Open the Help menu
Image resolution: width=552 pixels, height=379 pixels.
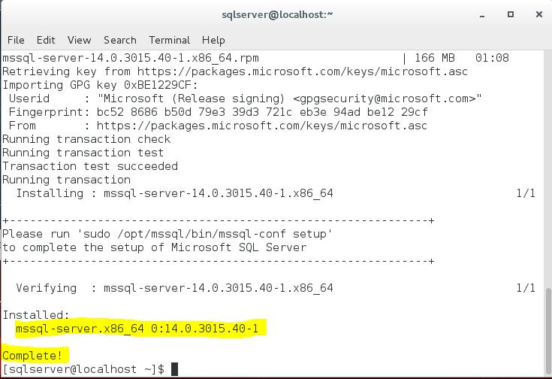click(213, 40)
